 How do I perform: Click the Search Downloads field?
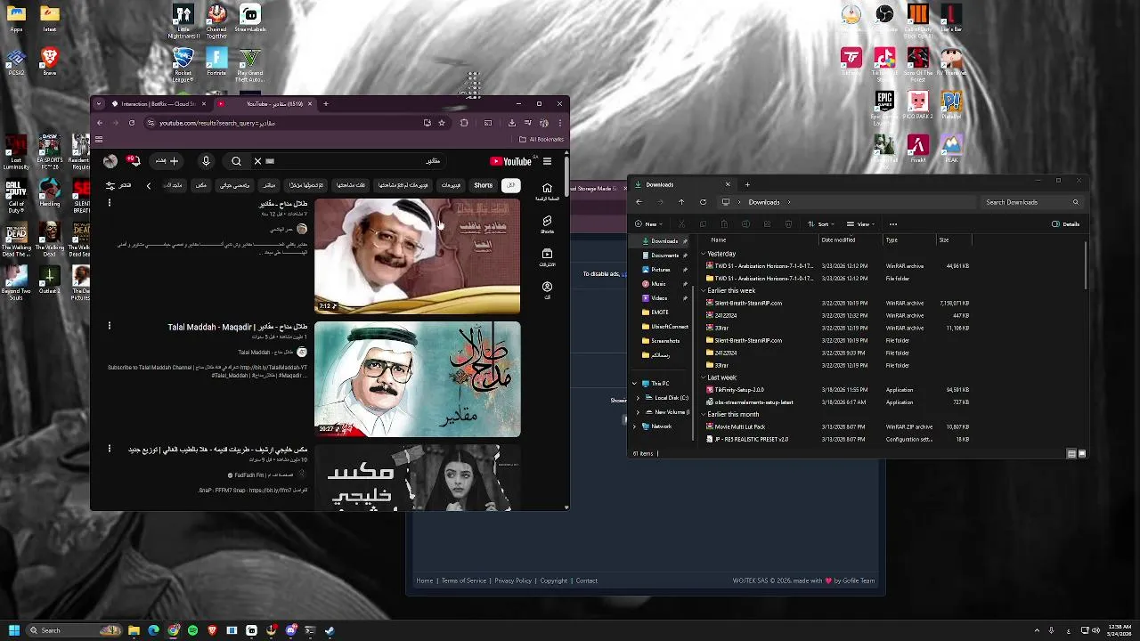(x=1031, y=202)
